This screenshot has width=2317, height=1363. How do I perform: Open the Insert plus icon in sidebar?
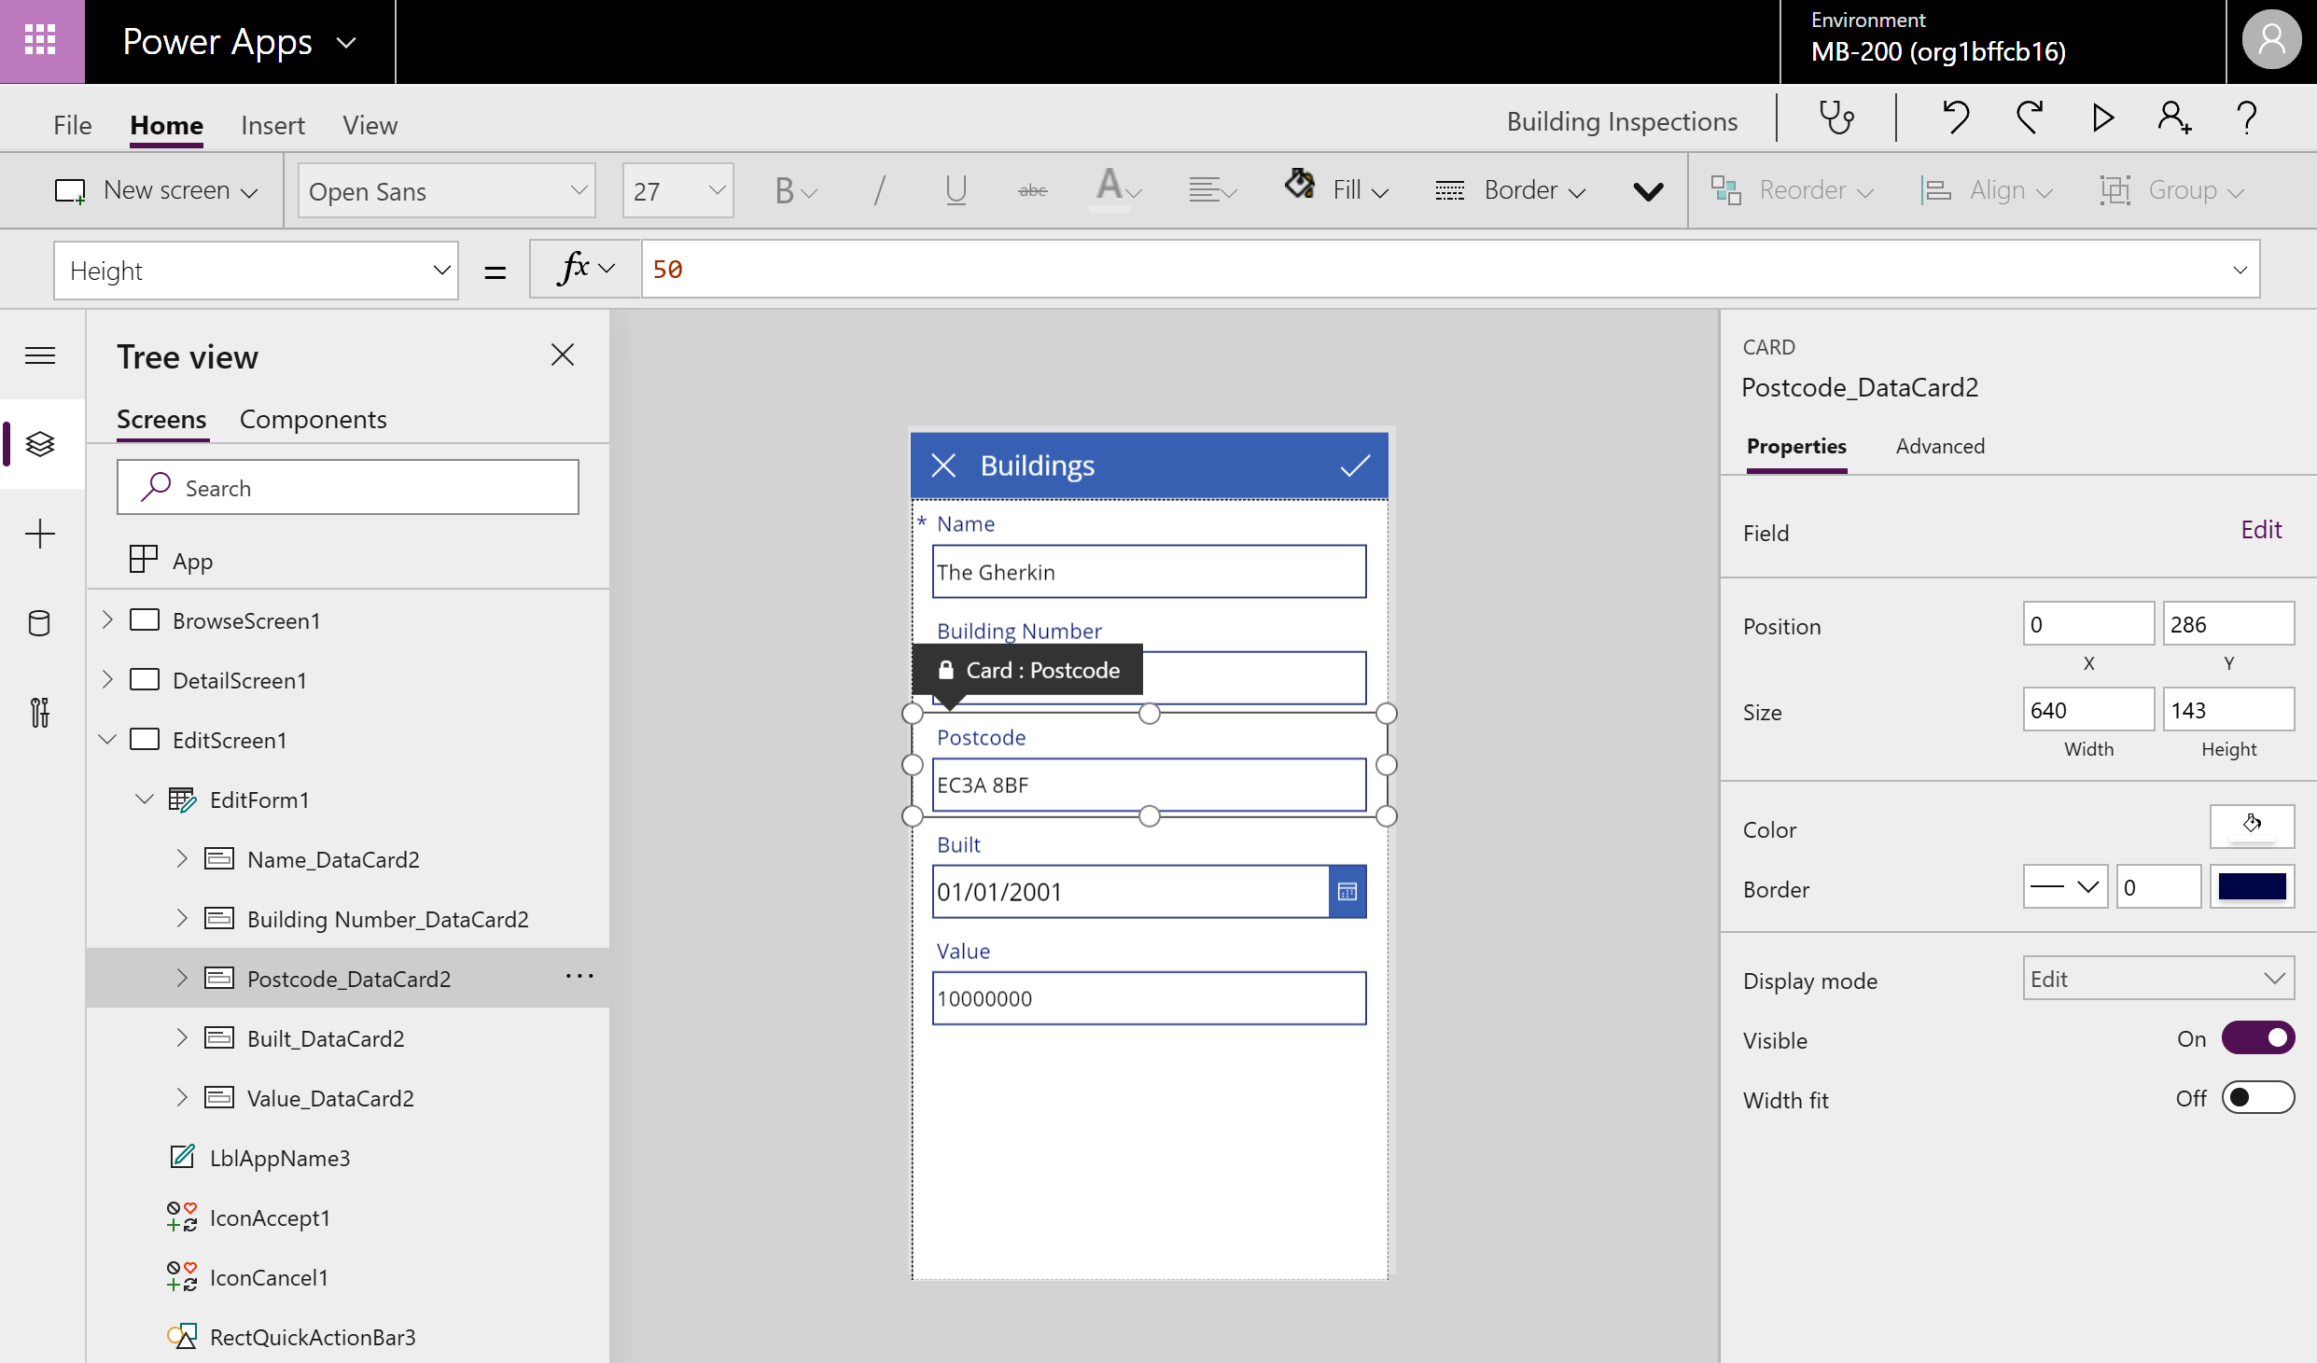coord(40,534)
